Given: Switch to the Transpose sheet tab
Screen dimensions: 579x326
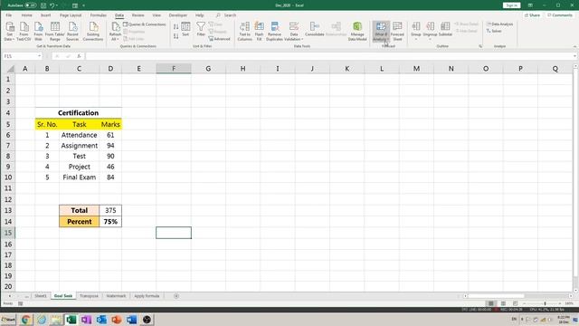Looking at the screenshot, I should pyautogui.click(x=89, y=296).
